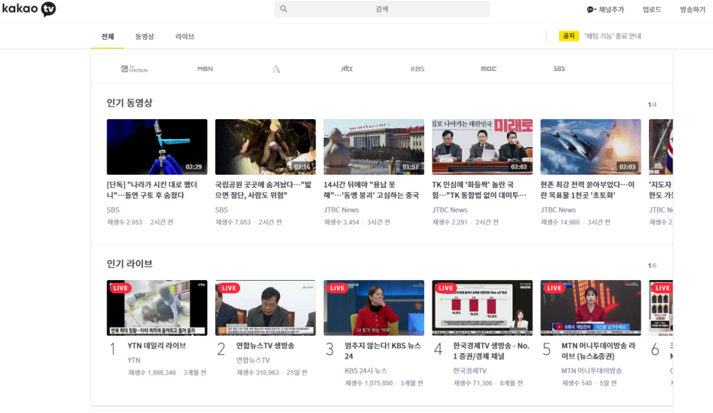Select the Channel A logo
This screenshot has height=413, width=713.
(x=276, y=69)
